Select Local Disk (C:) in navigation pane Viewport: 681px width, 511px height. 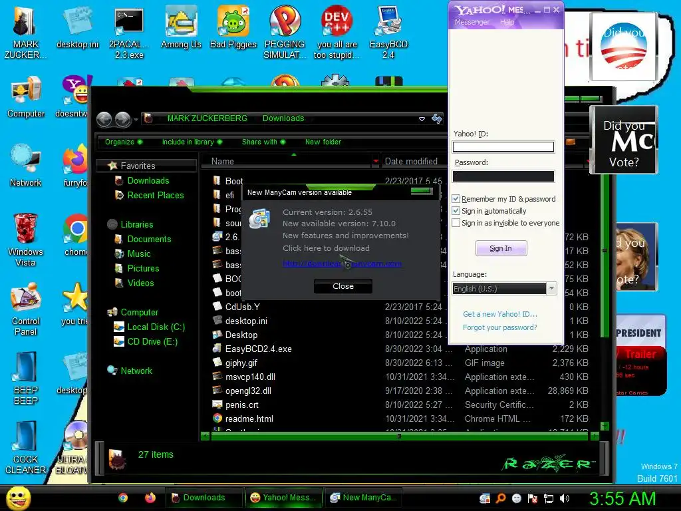tap(156, 327)
